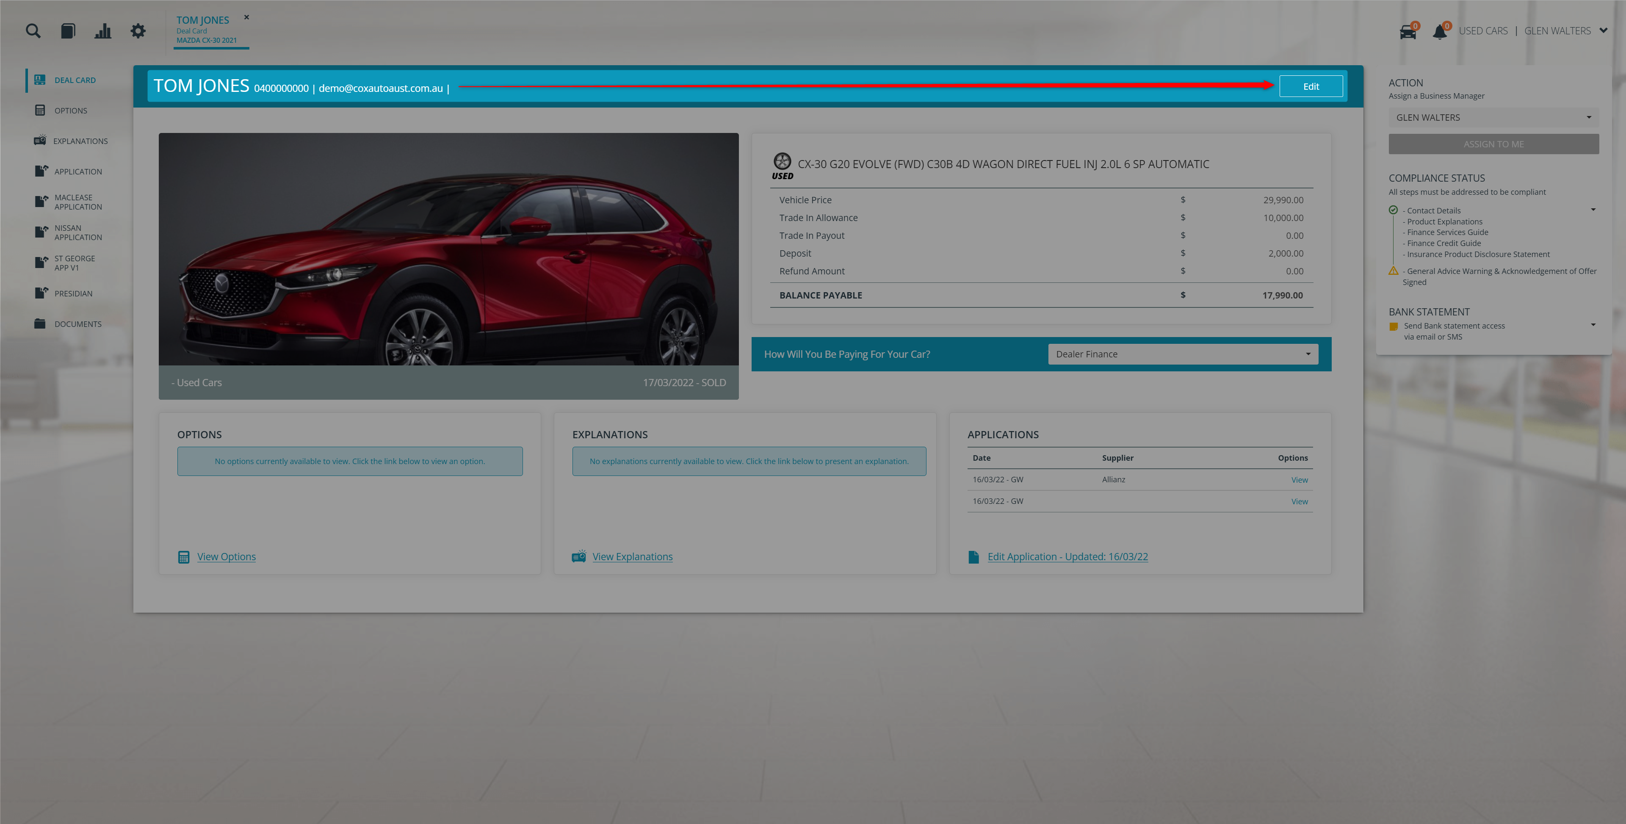The image size is (1626, 824).
Task: Click Edit Application - Updated: 16/03/22 link
Action: tap(1067, 556)
